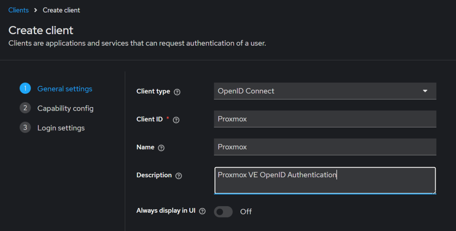
Task: Click the step 2 number badge
Action: point(25,108)
